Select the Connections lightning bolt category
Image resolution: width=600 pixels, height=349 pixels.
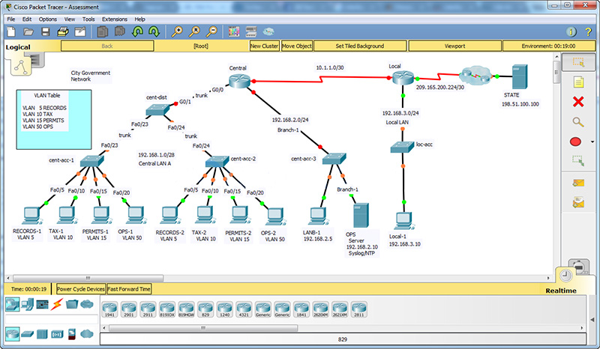click(x=57, y=304)
